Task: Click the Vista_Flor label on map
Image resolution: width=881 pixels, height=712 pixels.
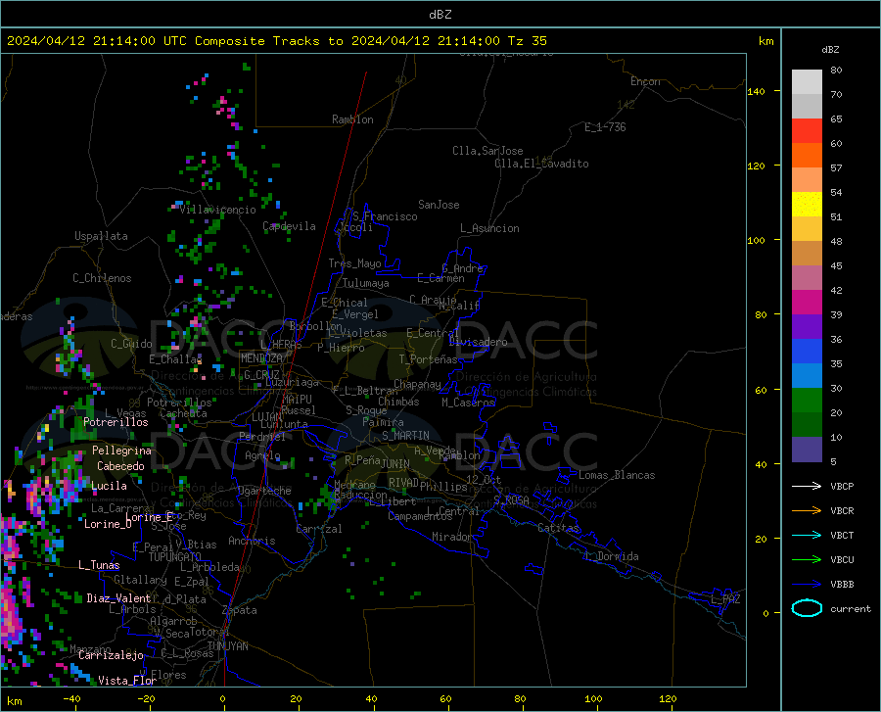Action: coord(127,681)
